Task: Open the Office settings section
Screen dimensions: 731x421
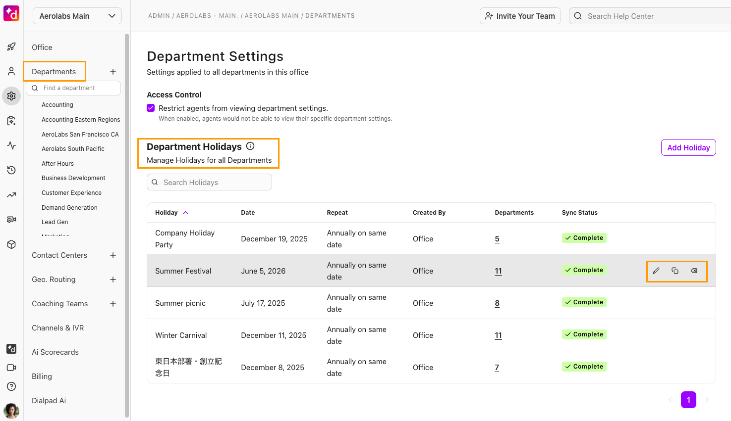Action: click(42, 47)
